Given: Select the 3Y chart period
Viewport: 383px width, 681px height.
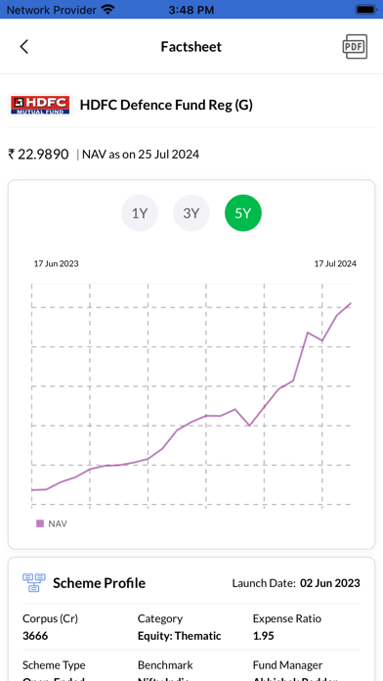Looking at the screenshot, I should click(x=191, y=213).
